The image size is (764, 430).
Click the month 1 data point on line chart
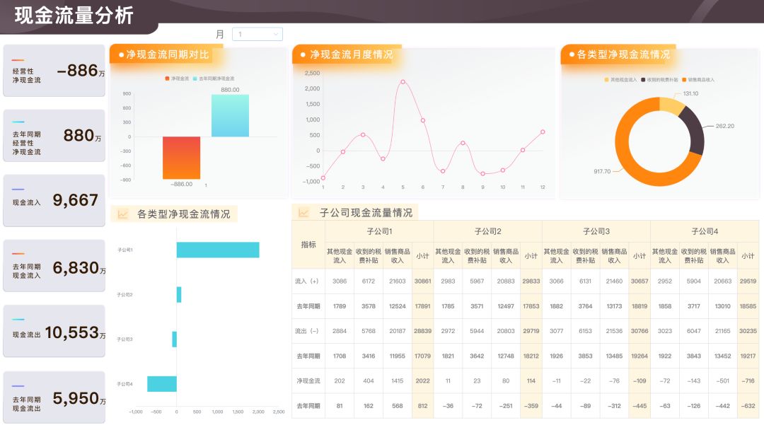click(323, 178)
